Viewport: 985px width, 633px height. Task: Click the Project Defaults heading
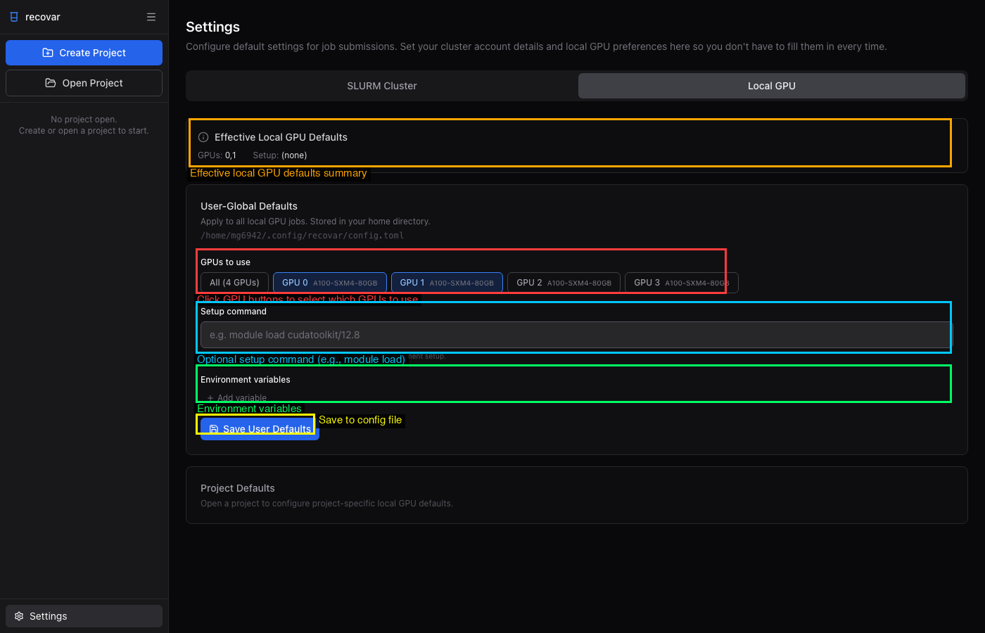point(238,488)
